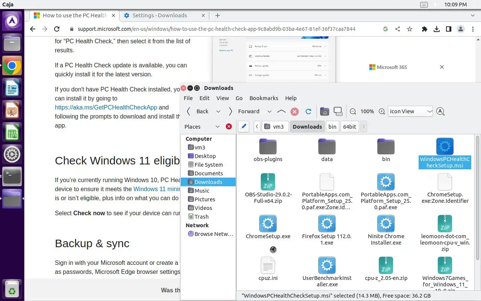Launch Google Chrome from the dock
The height and width of the screenshot is (301, 481).
[12, 66]
